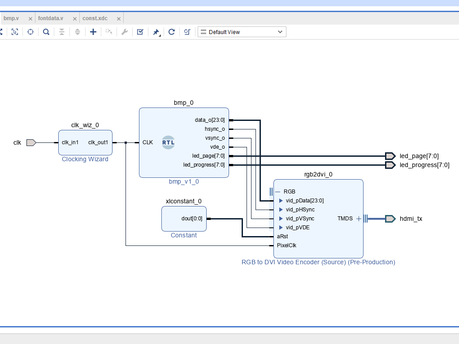Click the search magnifier toolbar icon

coord(46,32)
